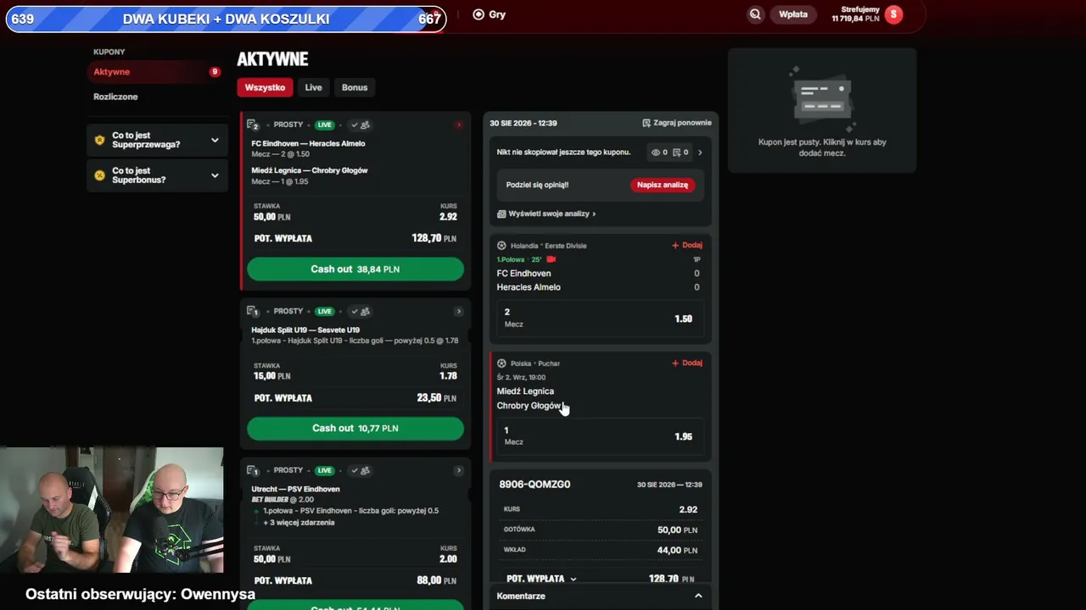Click coupon icon on Utrecht — PSV coupon
Screen dimensions: 1086x610
(253, 470)
